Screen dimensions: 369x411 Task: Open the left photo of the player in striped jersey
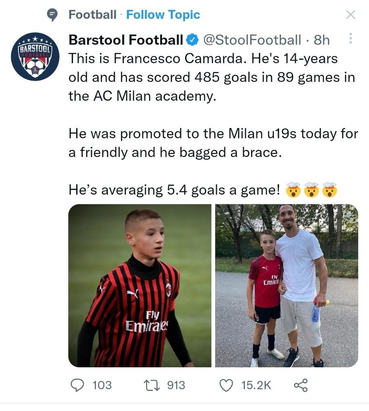[140, 285]
